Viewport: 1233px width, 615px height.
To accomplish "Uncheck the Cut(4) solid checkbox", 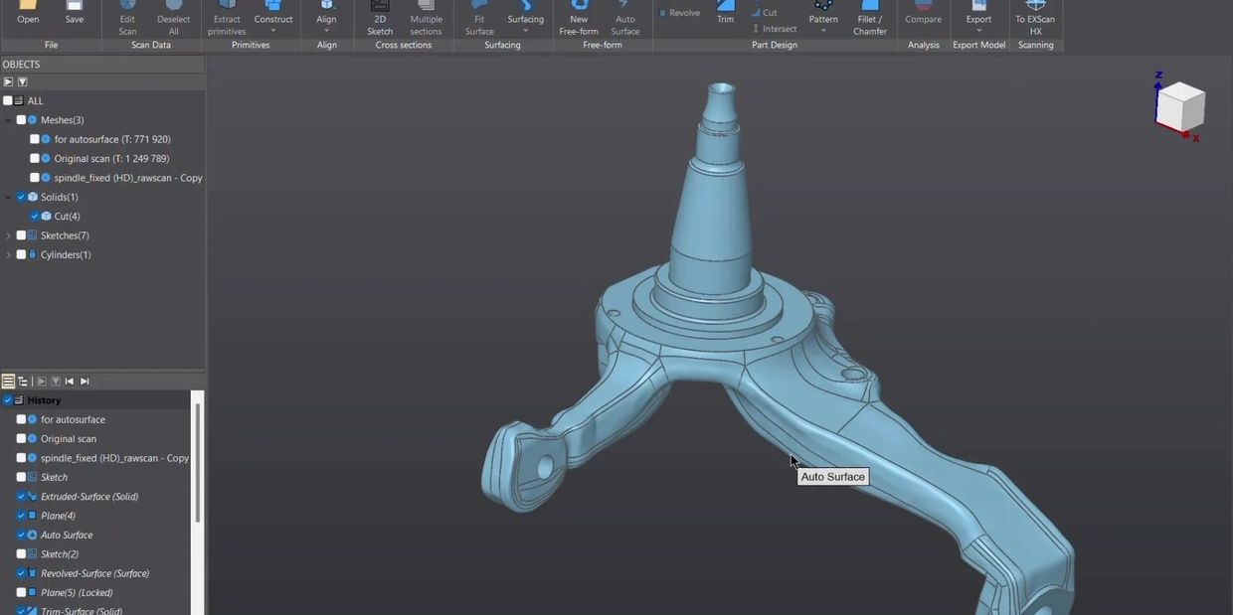I will pos(35,217).
